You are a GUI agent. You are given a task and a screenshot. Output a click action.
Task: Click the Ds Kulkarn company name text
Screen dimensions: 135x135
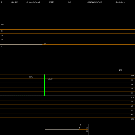(120, 2)
